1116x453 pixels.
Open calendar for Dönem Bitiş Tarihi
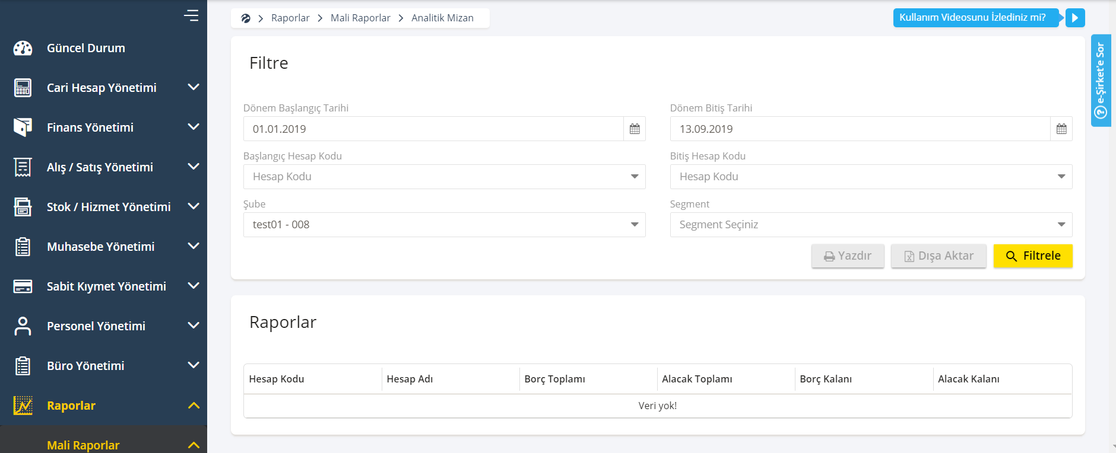[x=1061, y=129]
